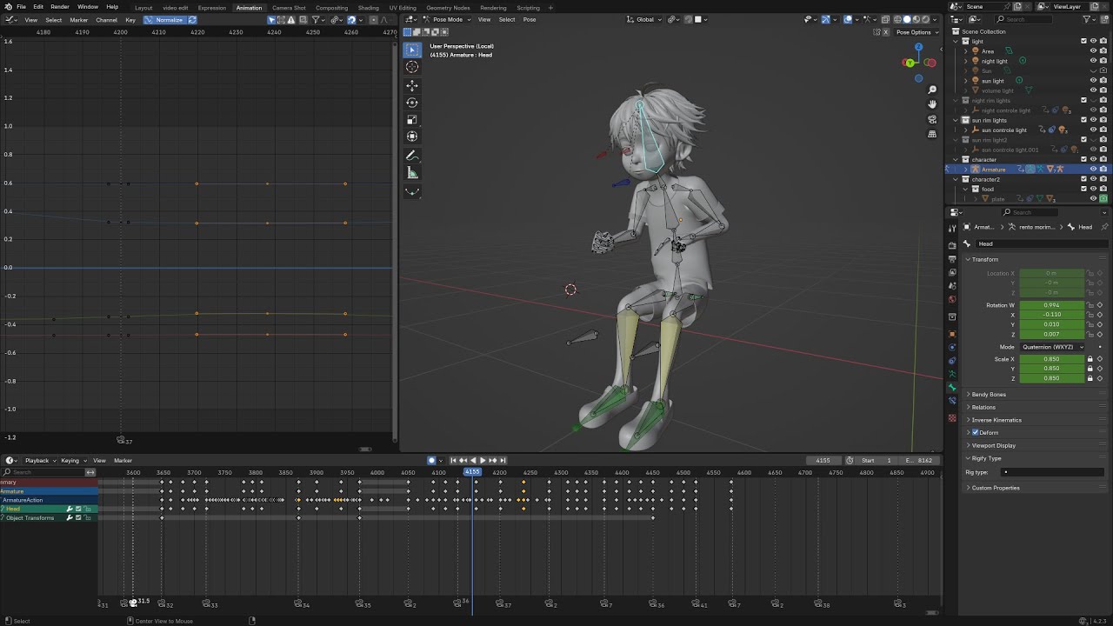Select the Move tool in viewport toolbar
Image resolution: width=1113 pixels, height=626 pixels.
[x=412, y=85]
